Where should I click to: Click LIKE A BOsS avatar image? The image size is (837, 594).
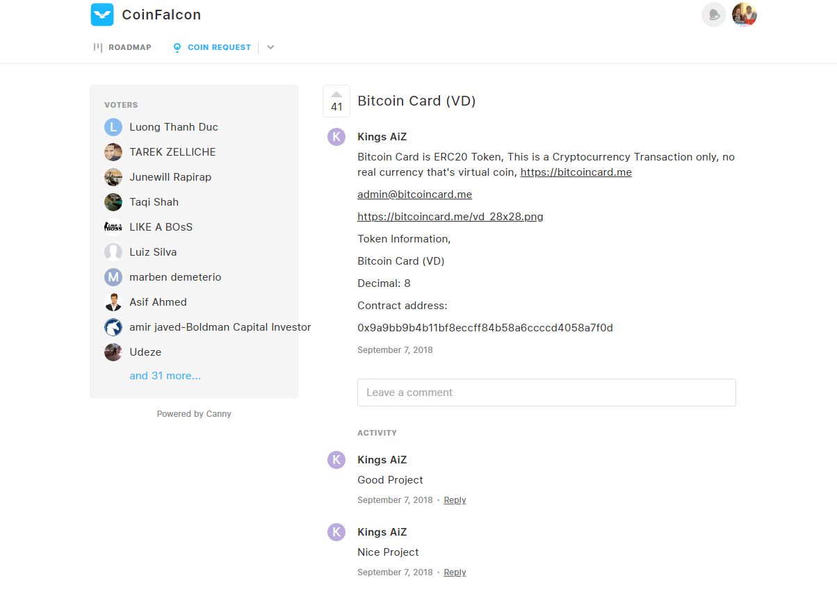click(x=113, y=227)
